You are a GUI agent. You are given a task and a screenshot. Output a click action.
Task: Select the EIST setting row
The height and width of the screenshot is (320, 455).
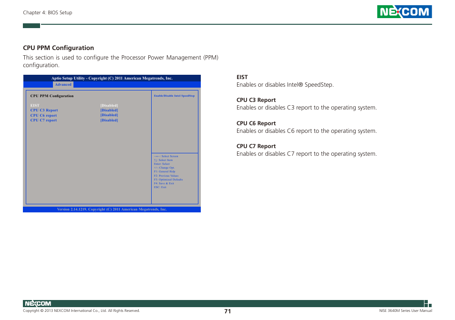coord(74,105)
